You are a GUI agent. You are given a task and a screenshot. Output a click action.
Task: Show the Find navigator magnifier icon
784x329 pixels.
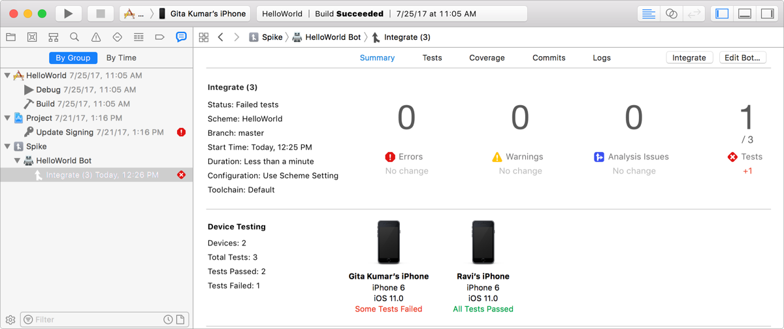74,37
